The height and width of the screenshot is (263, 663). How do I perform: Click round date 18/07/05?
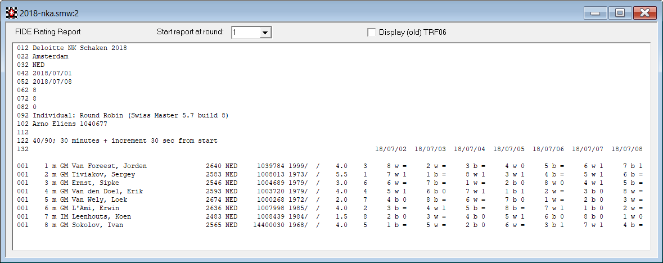pyautogui.click(x=509, y=149)
